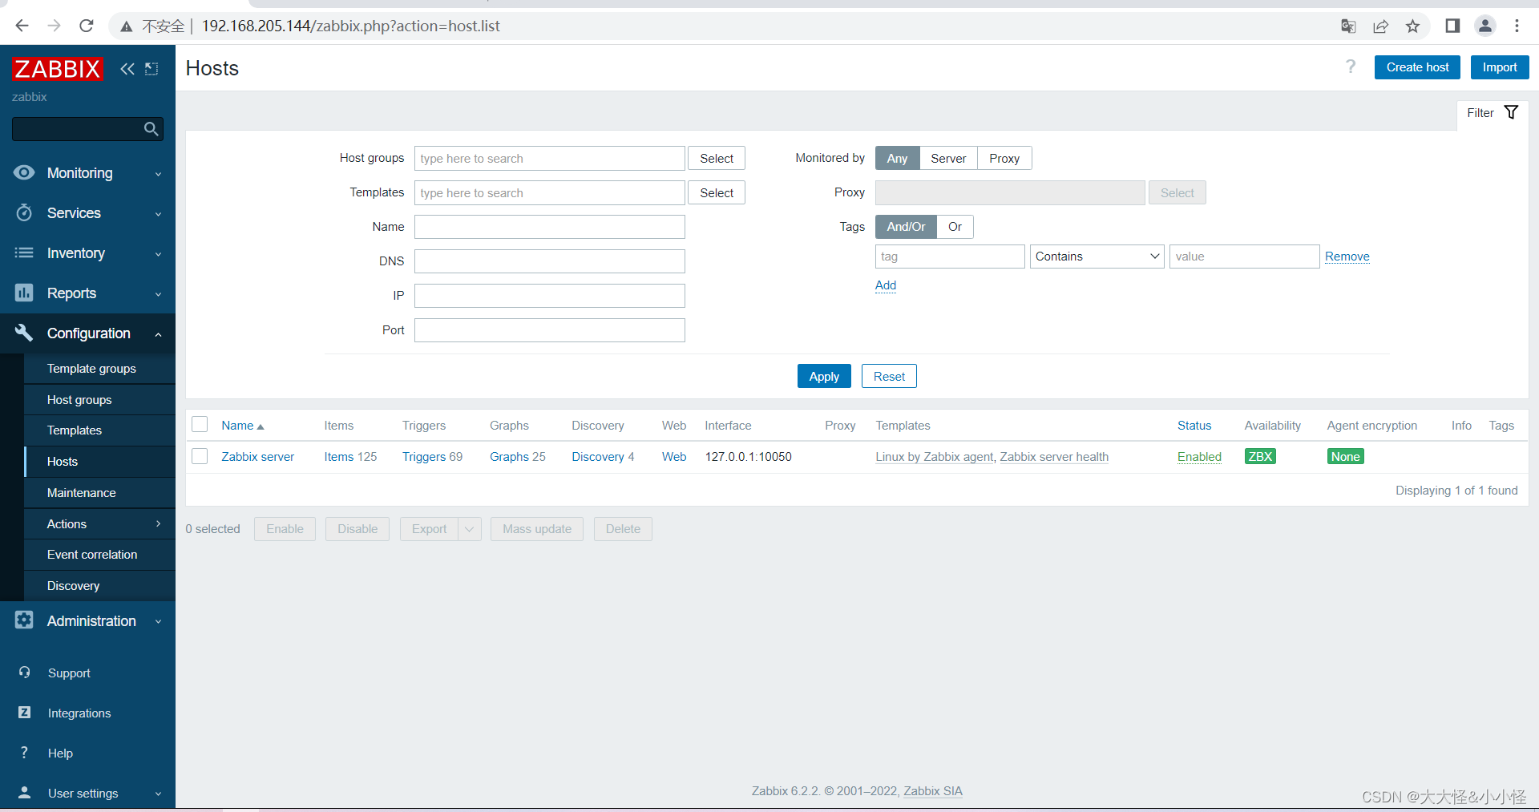Click the Zabbix logo
The image size is (1539, 812).
tap(58, 69)
